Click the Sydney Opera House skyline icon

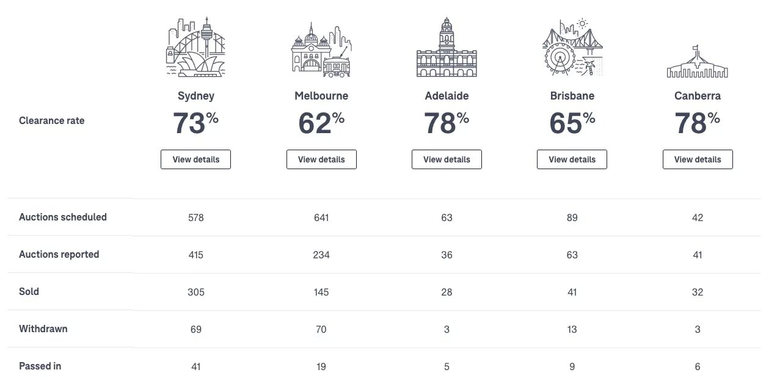196,47
